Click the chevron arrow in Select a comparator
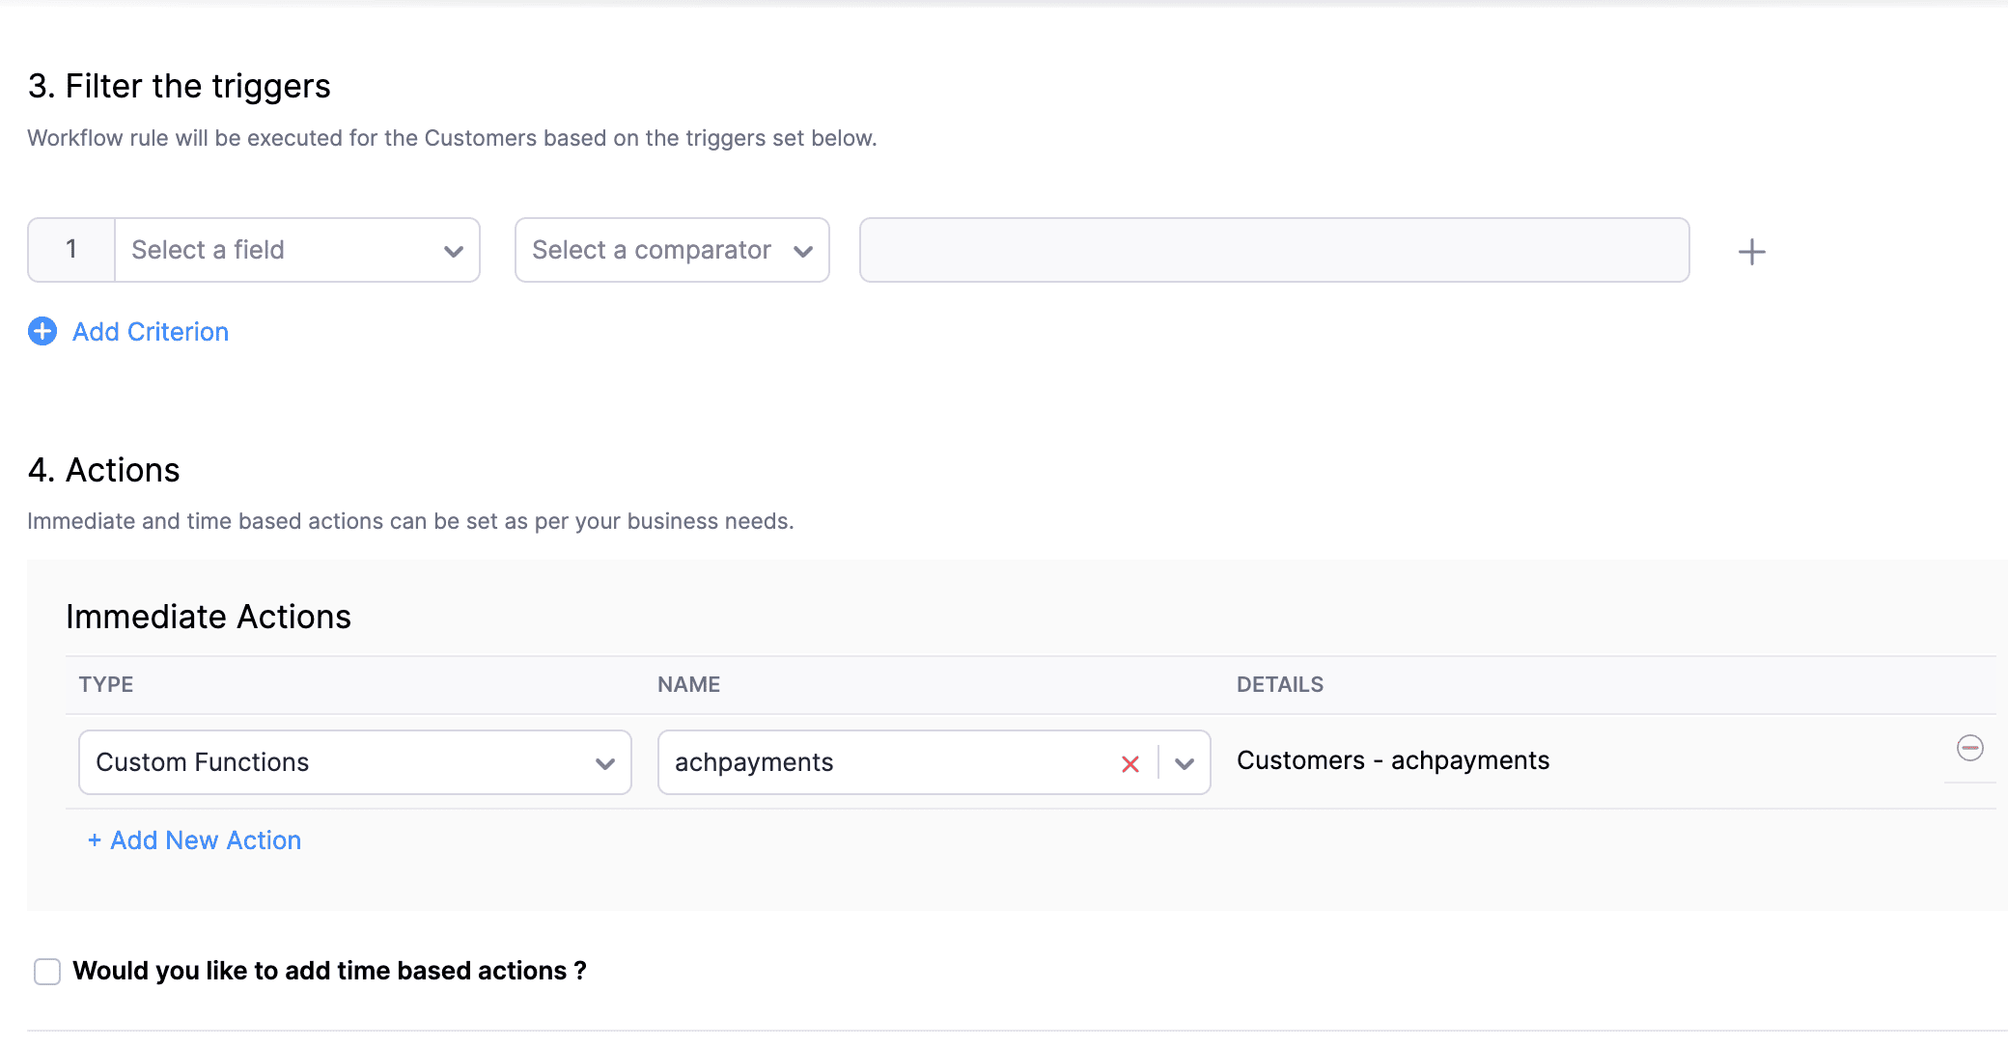 point(802,251)
